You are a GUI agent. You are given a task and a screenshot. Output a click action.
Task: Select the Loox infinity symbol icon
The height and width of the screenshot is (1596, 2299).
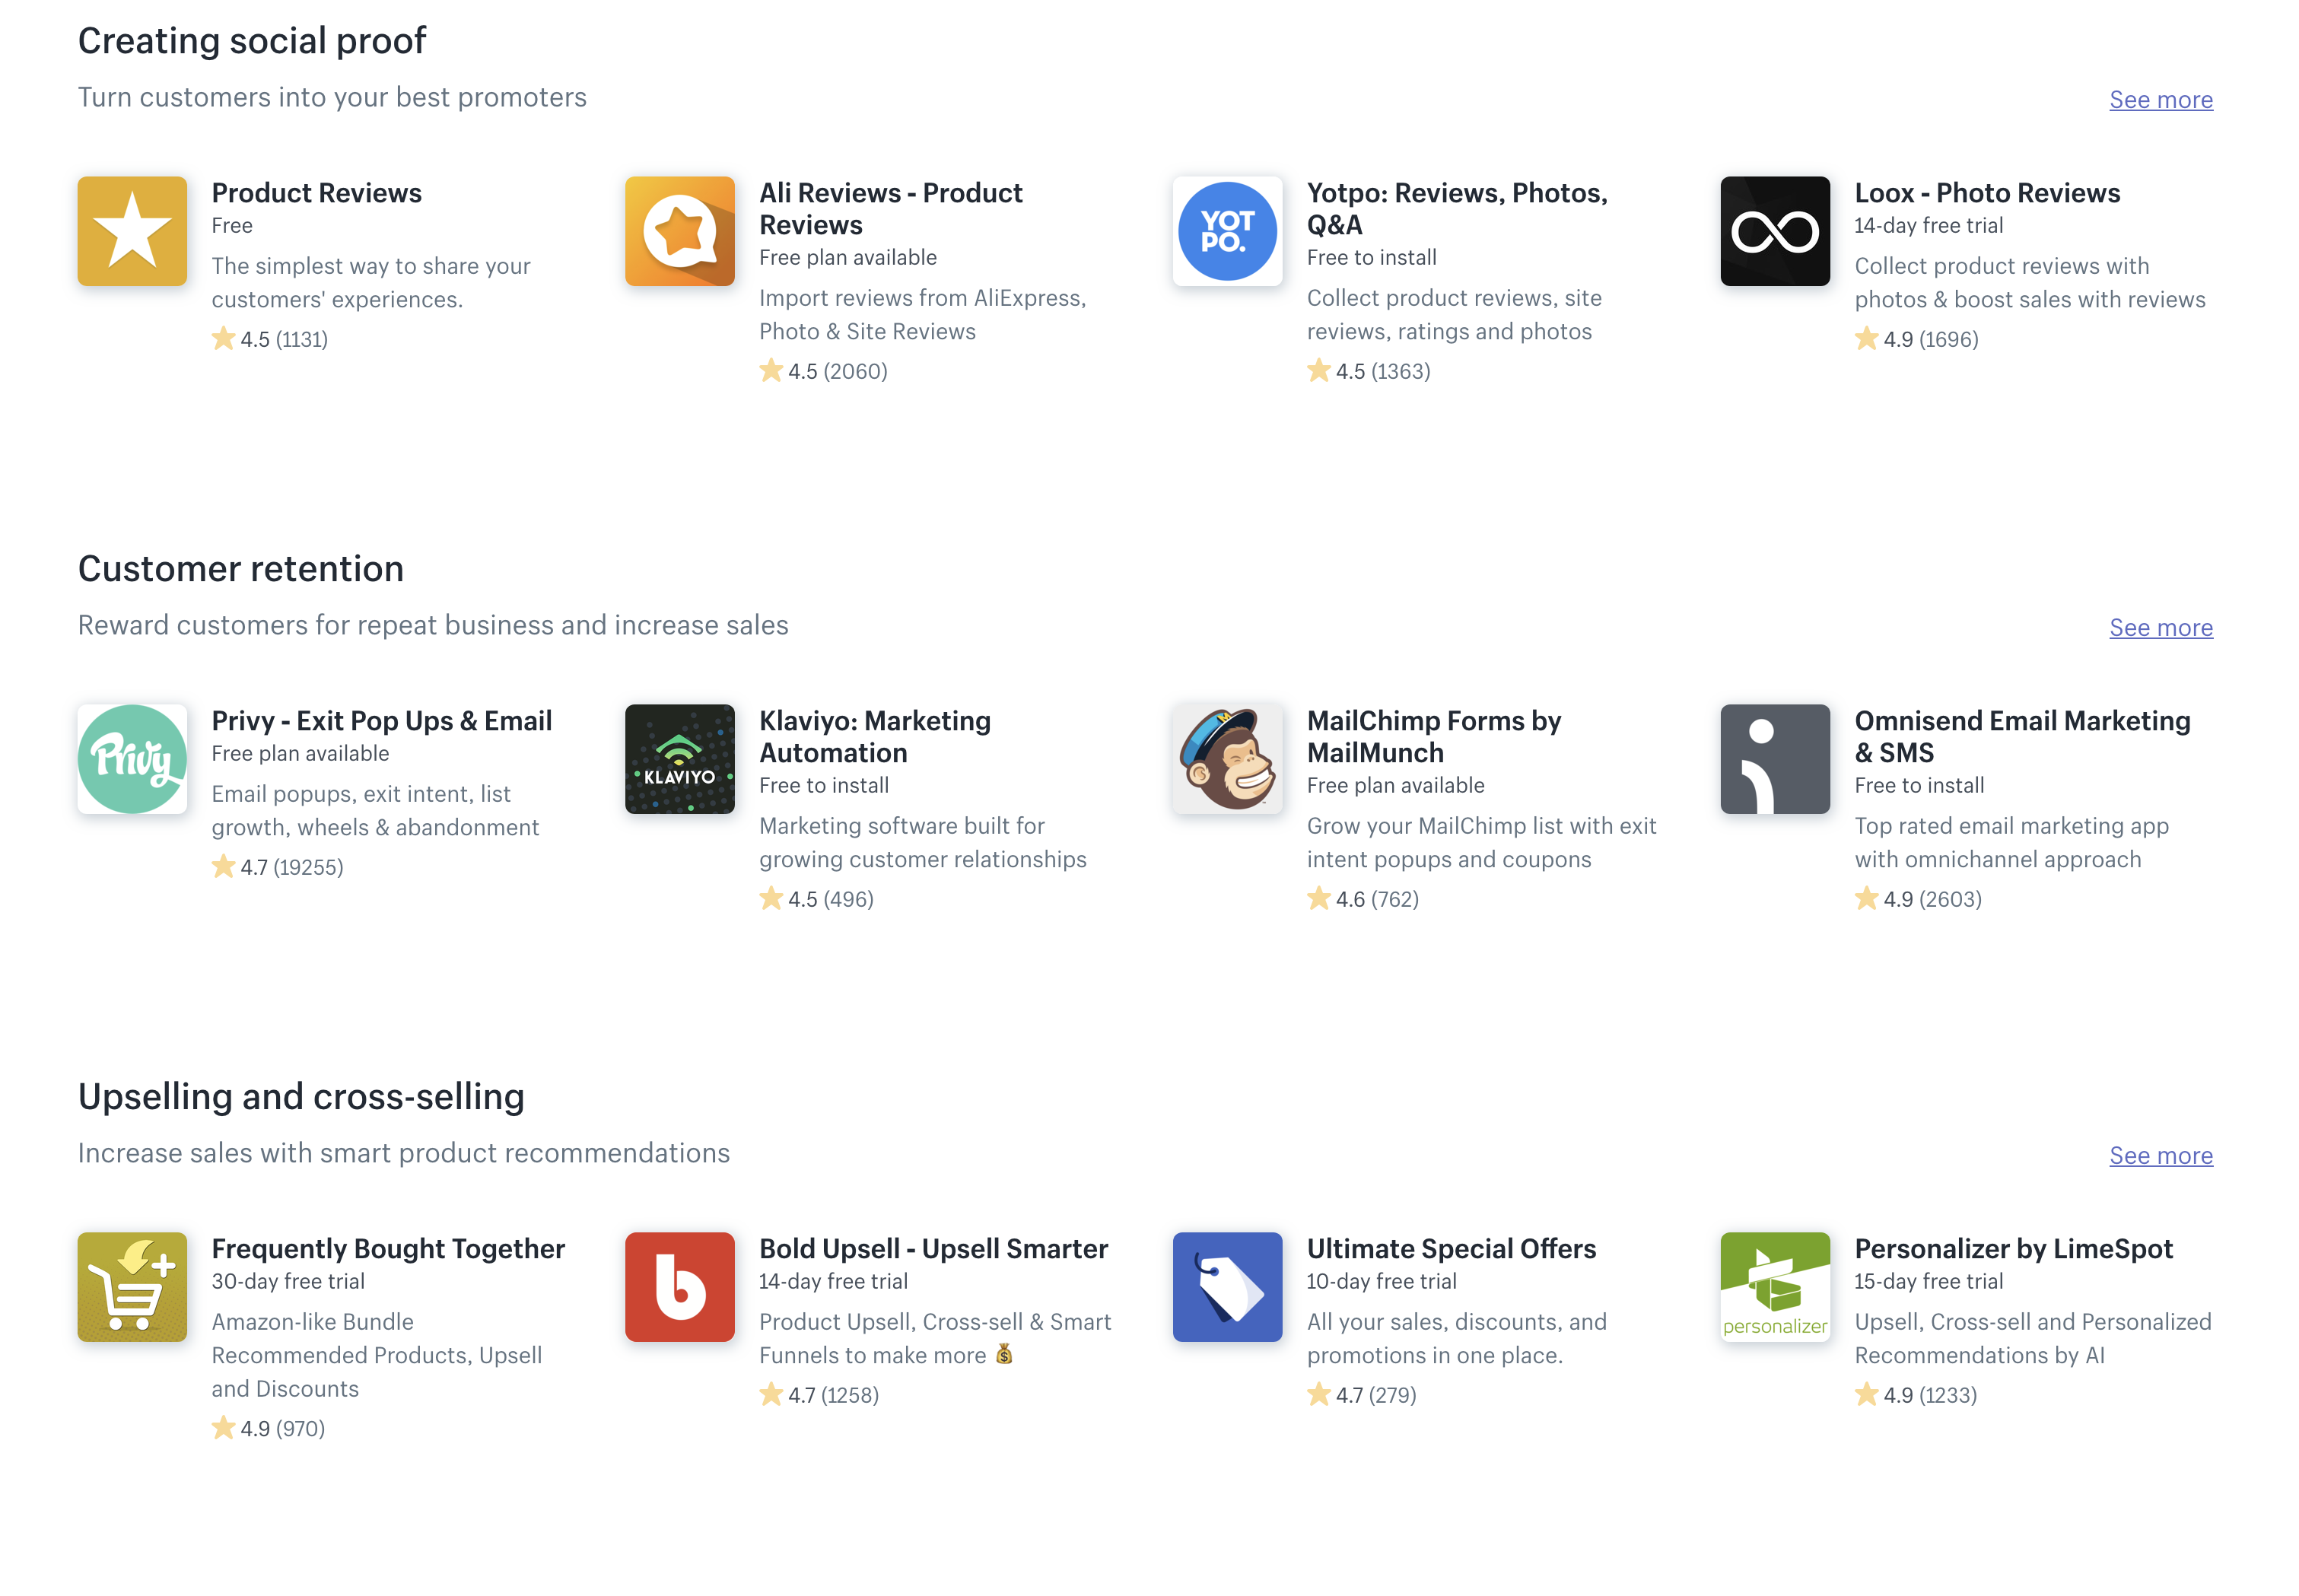(x=1775, y=231)
